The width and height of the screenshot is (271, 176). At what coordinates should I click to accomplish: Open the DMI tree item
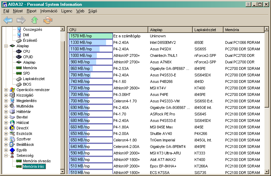coord(26,35)
